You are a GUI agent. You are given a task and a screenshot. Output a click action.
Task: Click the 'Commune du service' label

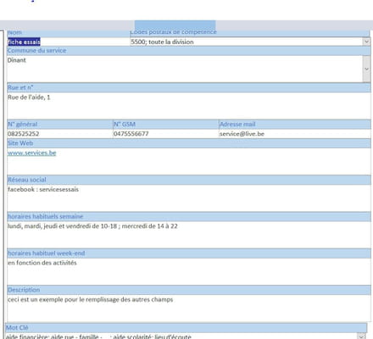click(36, 51)
